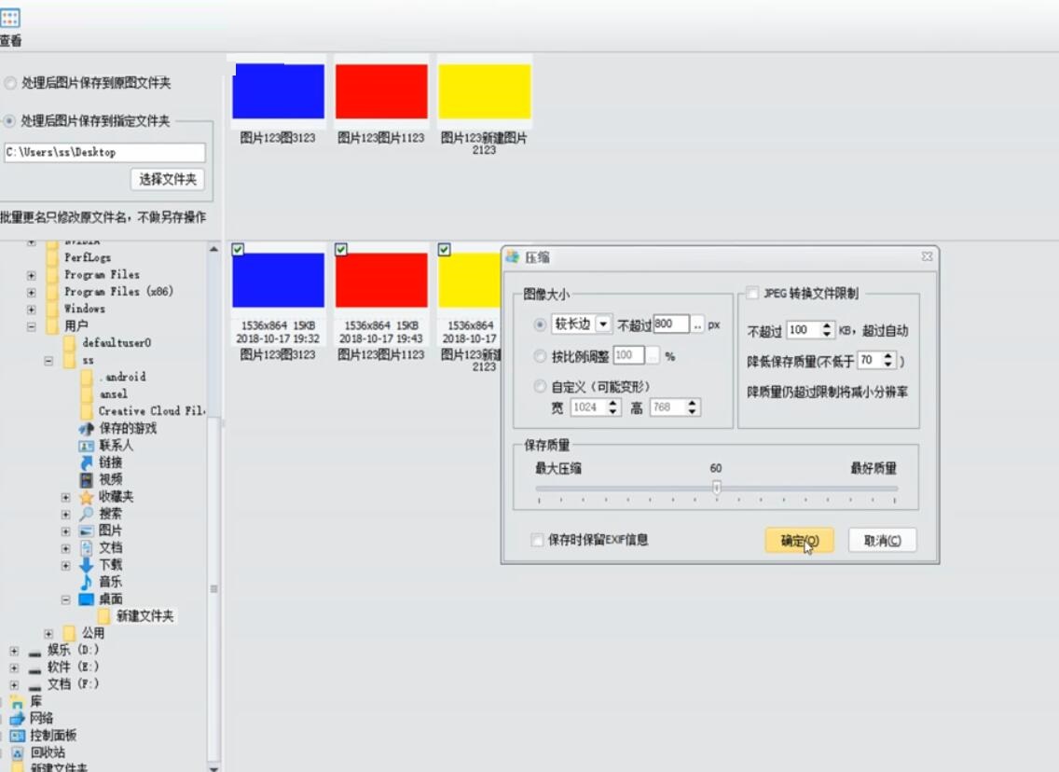The image size is (1059, 772).
Task: Expand the Program Files folder
Action: (31, 275)
